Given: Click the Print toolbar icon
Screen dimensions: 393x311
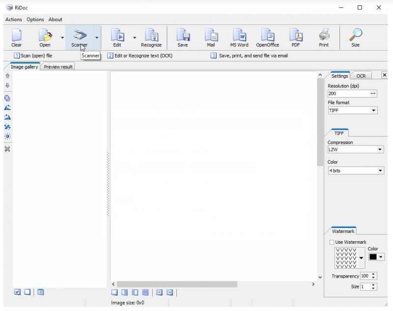Looking at the screenshot, I should 324,38.
